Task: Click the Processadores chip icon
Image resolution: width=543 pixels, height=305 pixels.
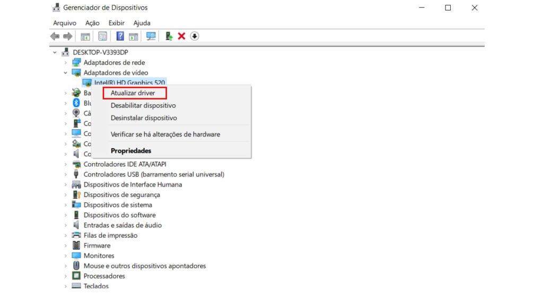Action: tap(76, 276)
